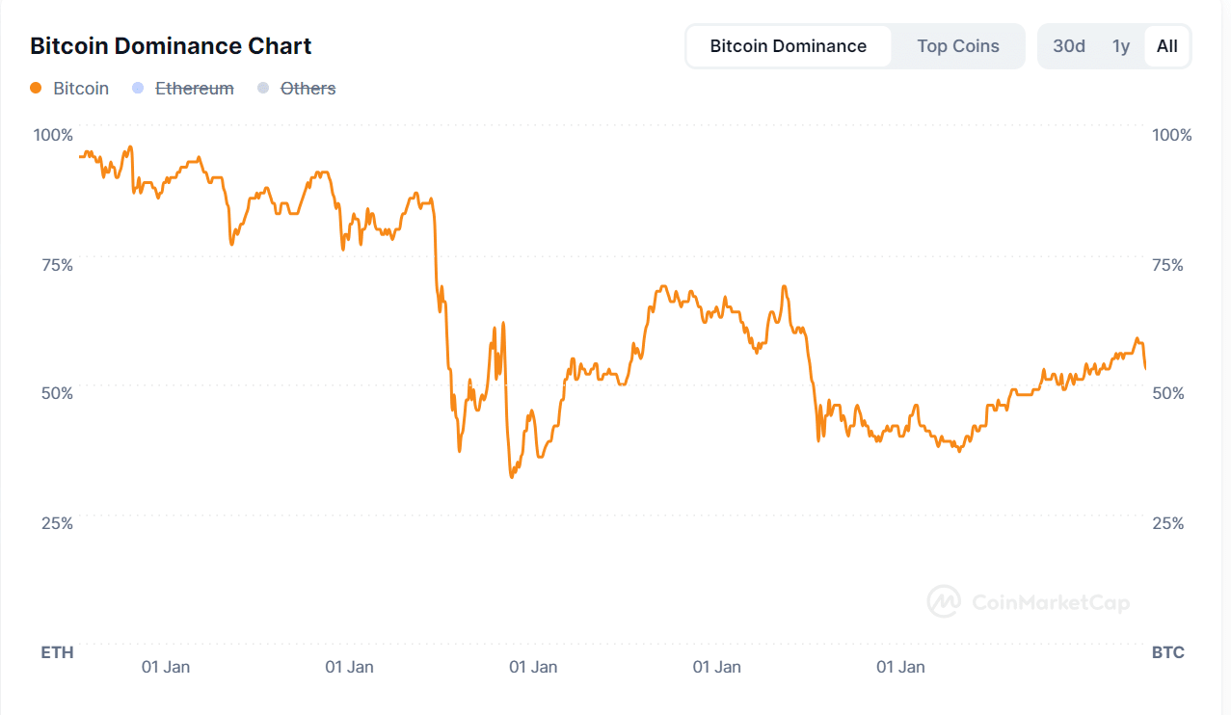Image resolution: width=1231 pixels, height=715 pixels.
Task: Click the leftmost 01 Jan date label
Action: tap(166, 667)
